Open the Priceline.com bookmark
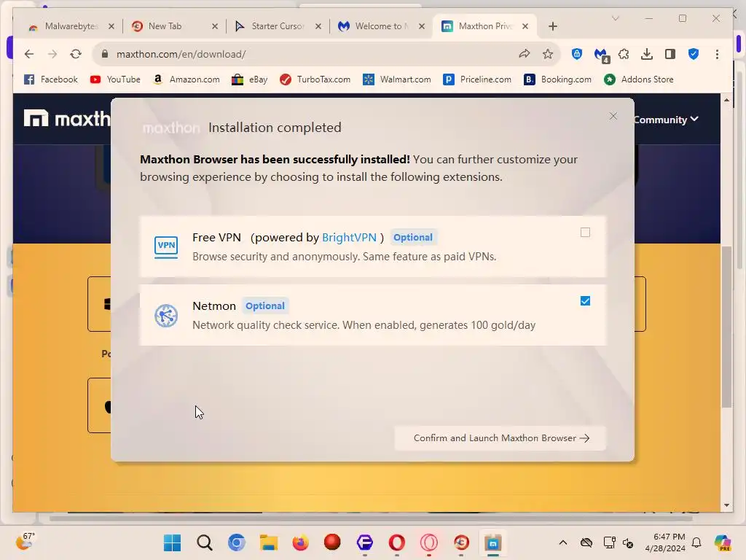The height and width of the screenshot is (560, 746). [477, 79]
